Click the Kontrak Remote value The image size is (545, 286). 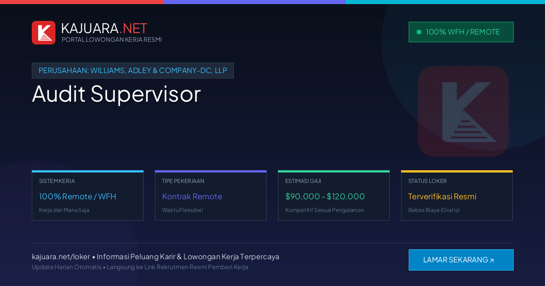tap(192, 197)
